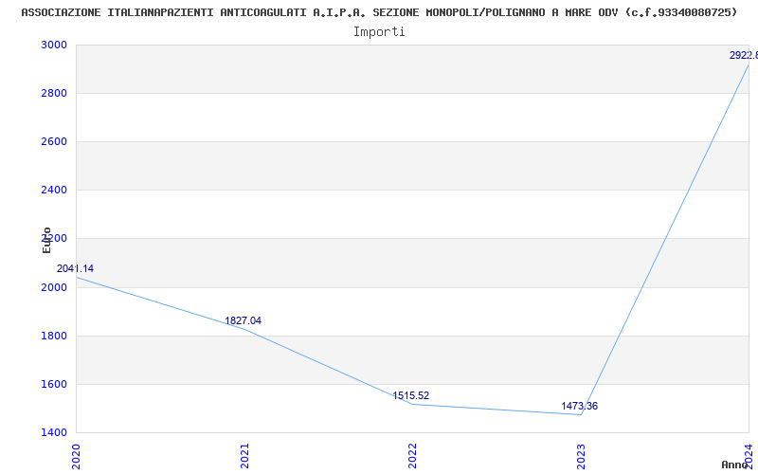Image resolution: width=758 pixels, height=474 pixels.
Task: Click the 1473.36 data label
Action: pos(579,406)
